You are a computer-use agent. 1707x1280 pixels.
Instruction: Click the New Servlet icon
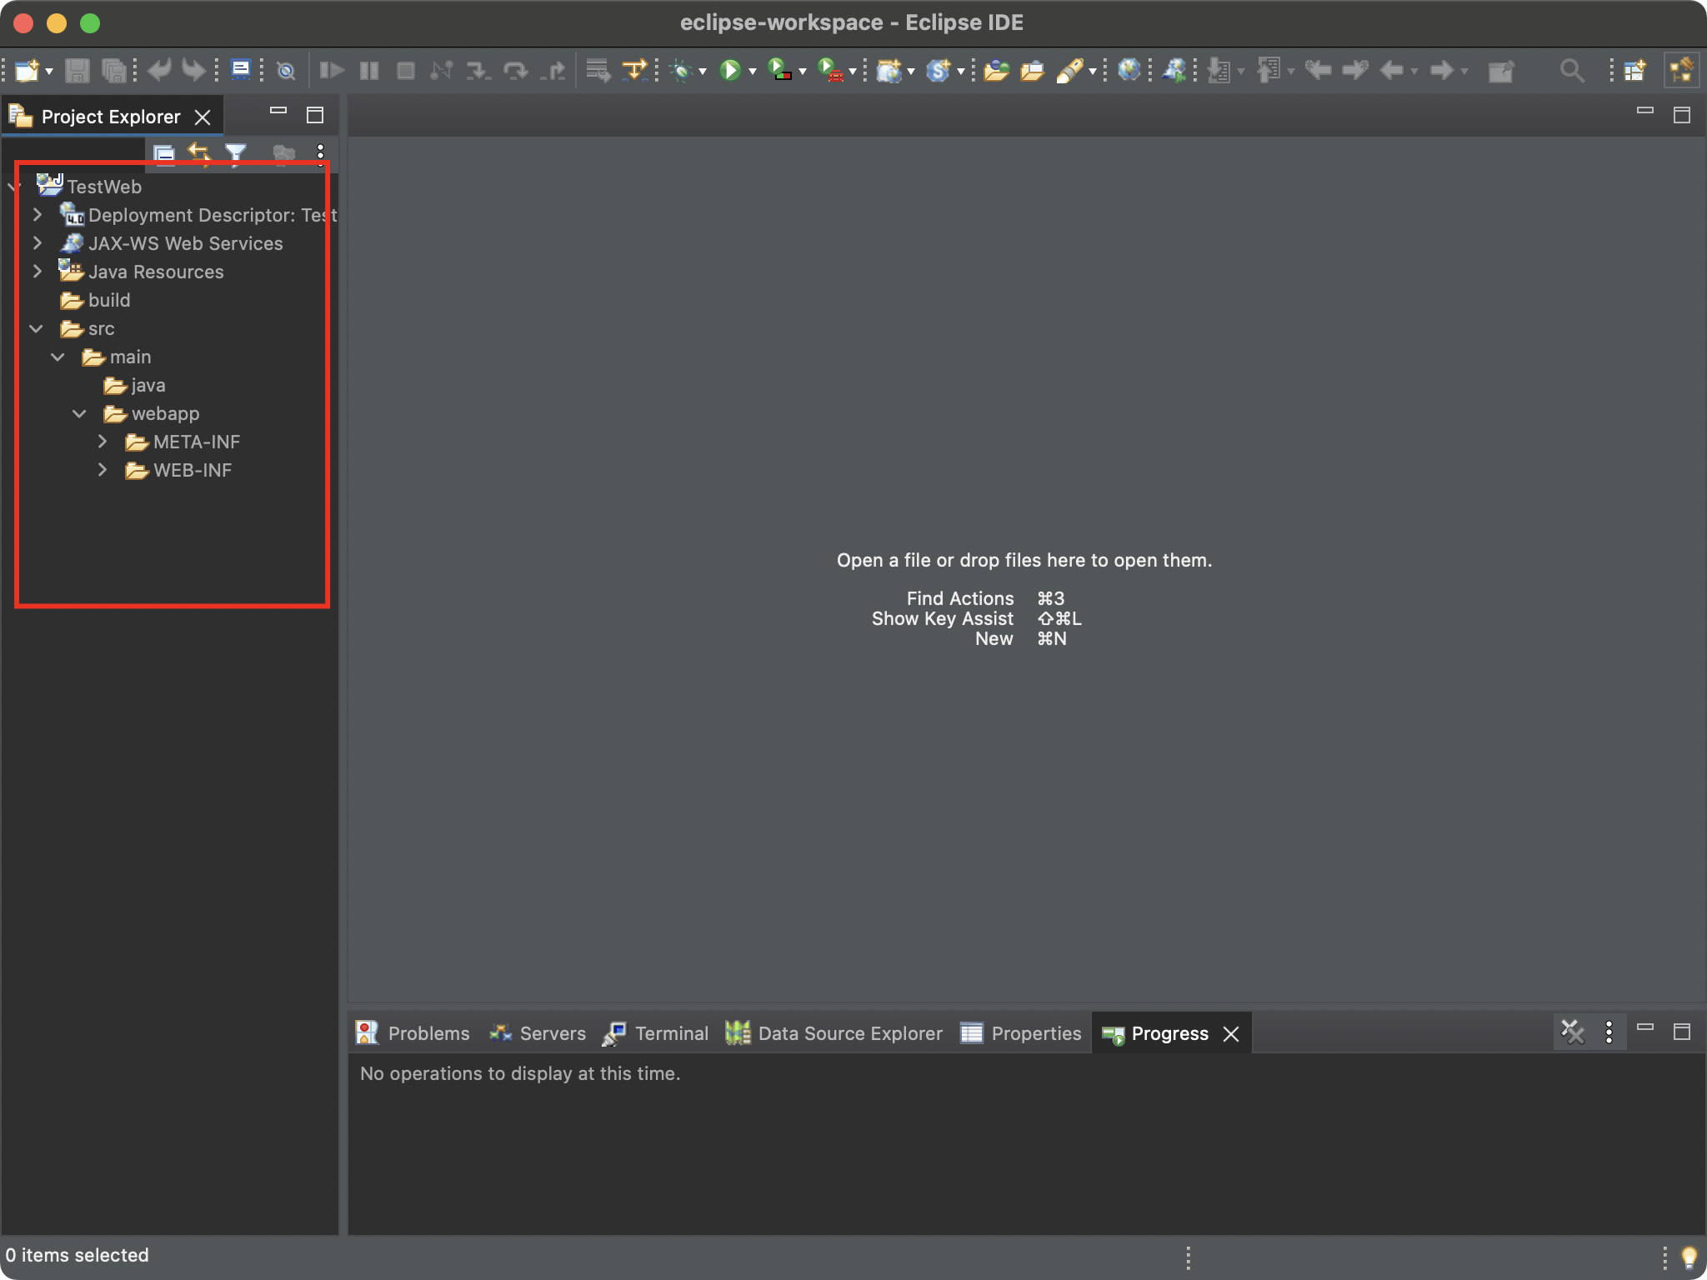click(x=939, y=71)
